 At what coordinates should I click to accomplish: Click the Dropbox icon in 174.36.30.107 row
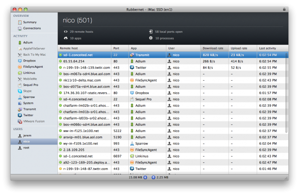click(x=132, y=93)
